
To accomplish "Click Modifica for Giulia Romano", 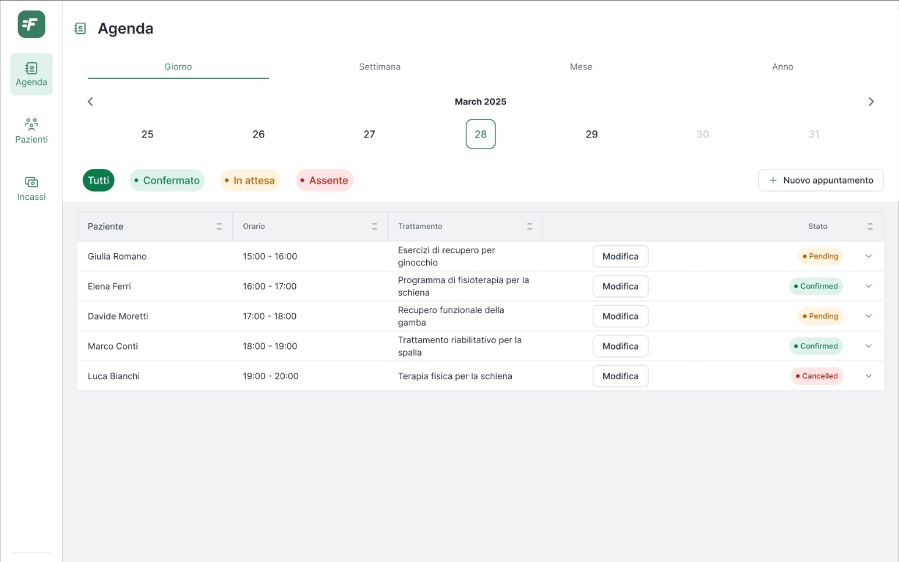I will click(621, 256).
